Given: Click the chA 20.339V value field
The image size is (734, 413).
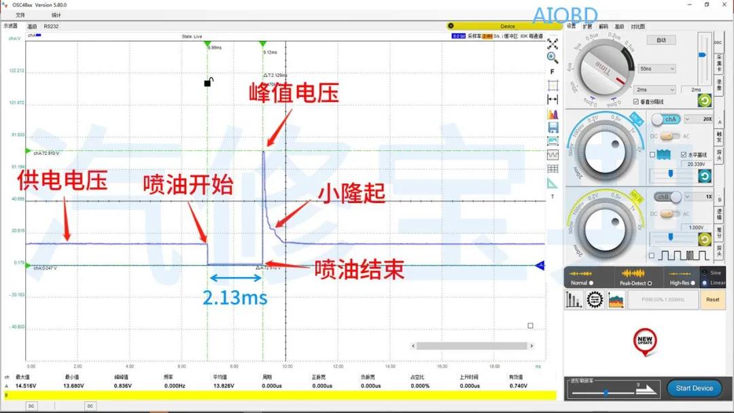Looking at the screenshot, I should pyautogui.click(x=696, y=164).
